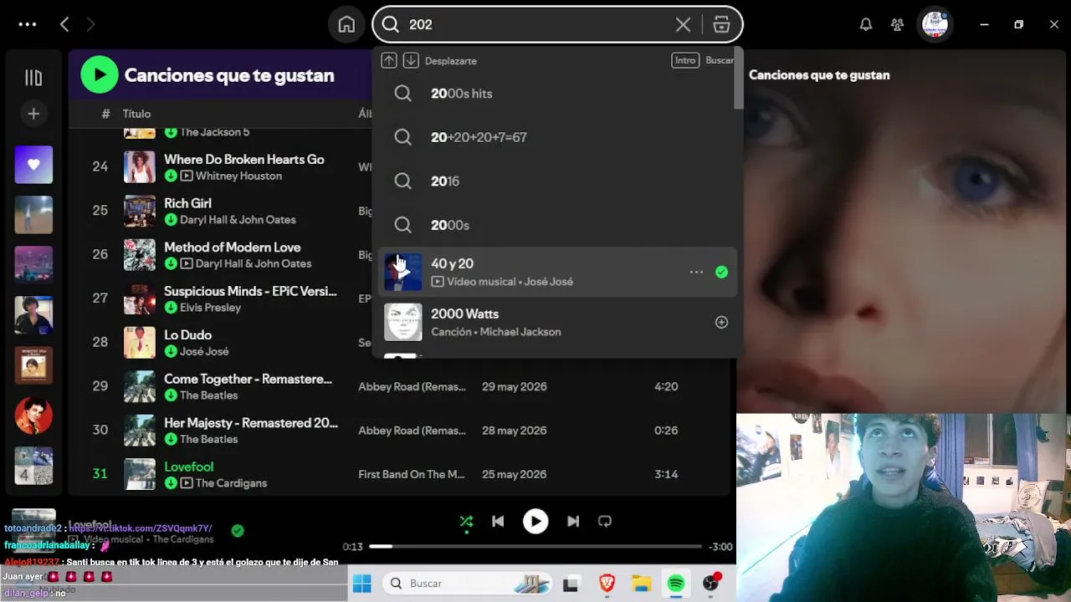Play Canciones que te gustan with the green button
Screen dimensions: 1071x602
pyautogui.click(x=100, y=75)
